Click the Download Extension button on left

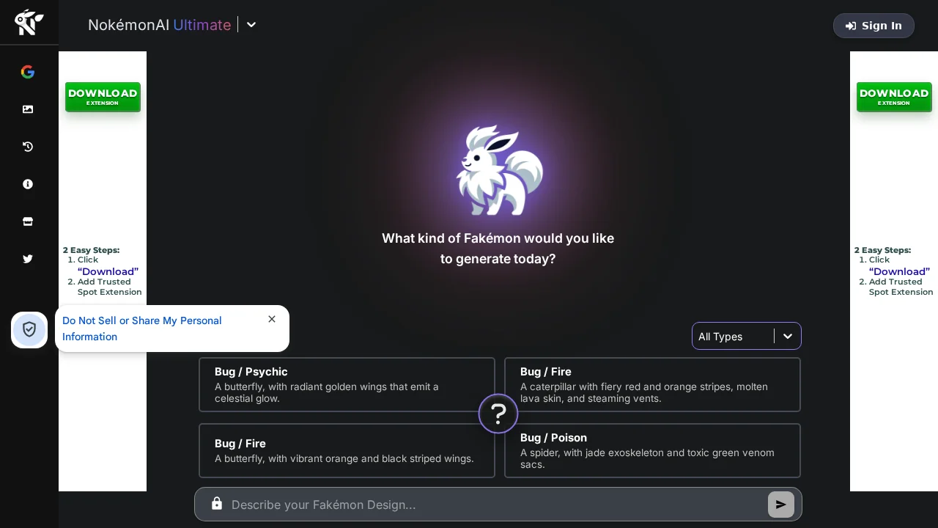point(103,96)
